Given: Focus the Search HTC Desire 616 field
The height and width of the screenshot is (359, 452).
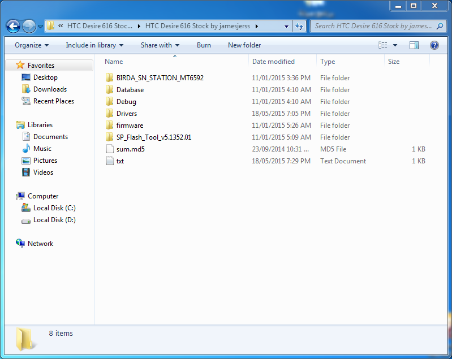Looking at the screenshot, I should click(378, 26).
